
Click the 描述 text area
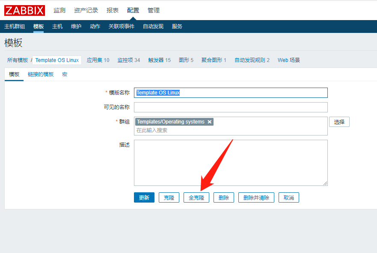[x=231, y=163]
